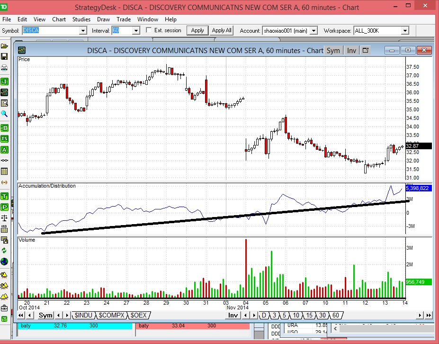
Task: Open the Draw menu
Action: [103, 19]
